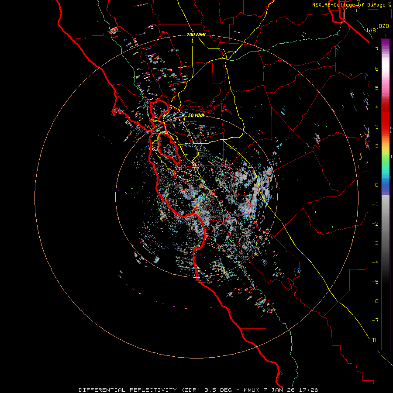This screenshot has width=393, height=393.
Task: Click the "7" value on the scale
Action: click(x=377, y=49)
